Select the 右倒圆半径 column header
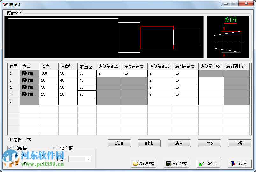The width and height of the screenshot is (256, 172). tap(237, 67)
